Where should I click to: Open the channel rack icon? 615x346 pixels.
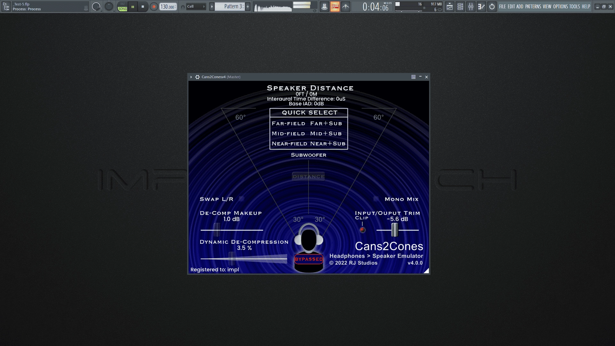tap(460, 6)
